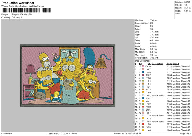Click the "St." column header
The height and width of the screenshot is (136, 192).
pyautogui.click(x=149, y=64)
